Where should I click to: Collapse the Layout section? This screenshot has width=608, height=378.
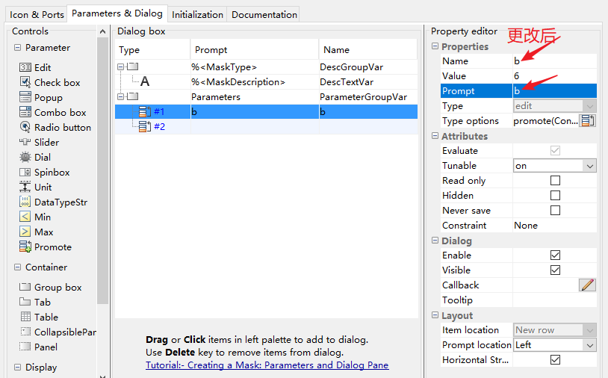(x=435, y=315)
